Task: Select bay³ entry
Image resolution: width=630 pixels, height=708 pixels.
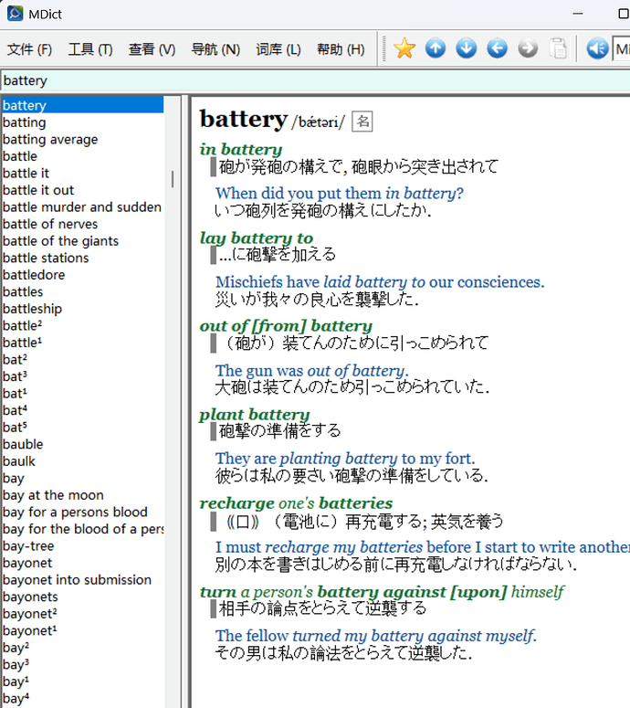Action: pyautogui.click(x=16, y=665)
